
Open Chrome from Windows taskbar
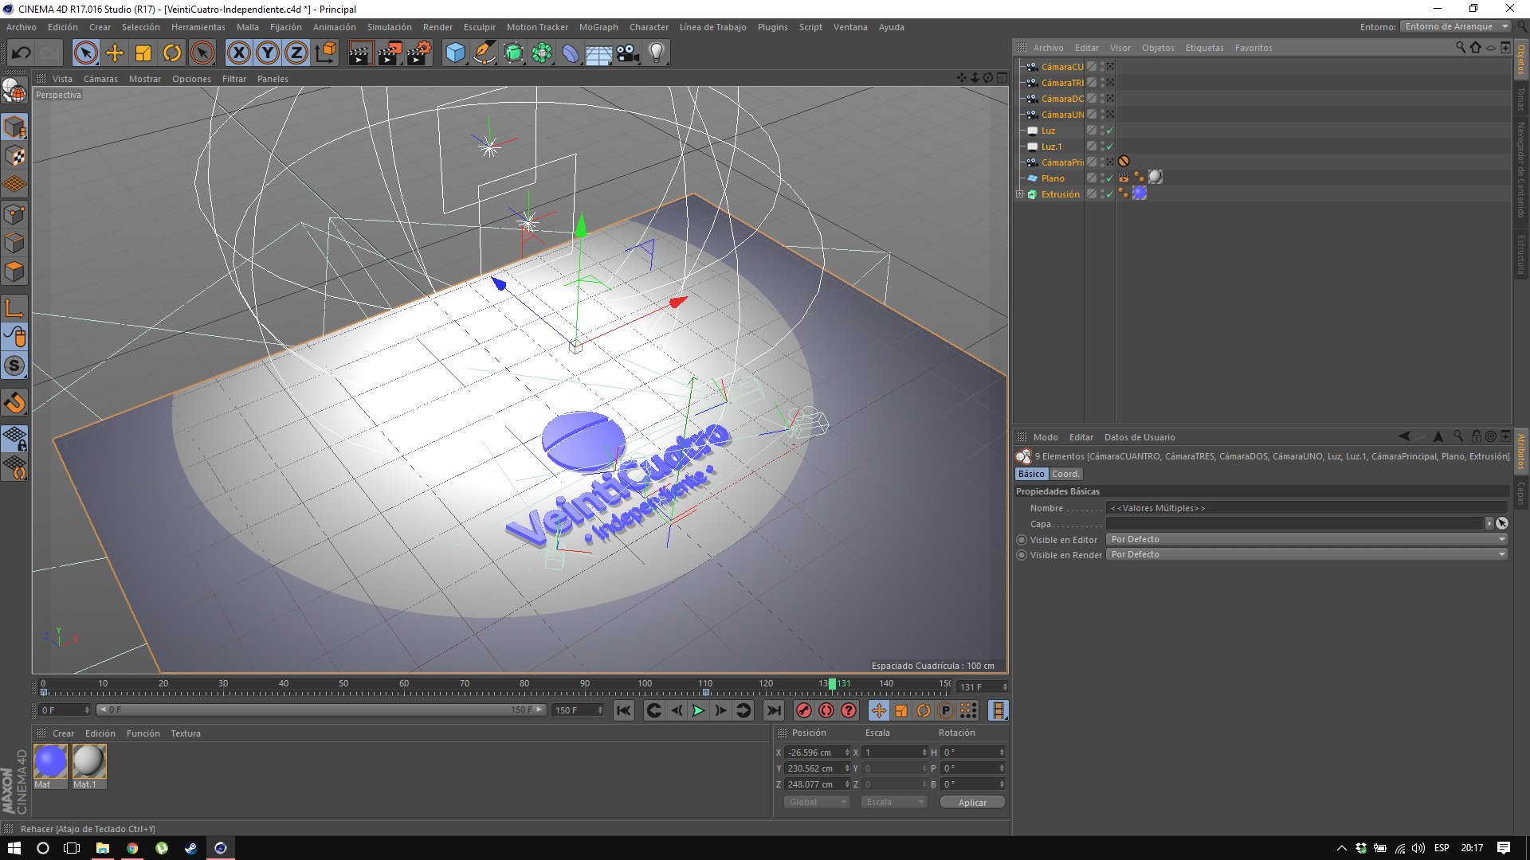[x=132, y=848]
